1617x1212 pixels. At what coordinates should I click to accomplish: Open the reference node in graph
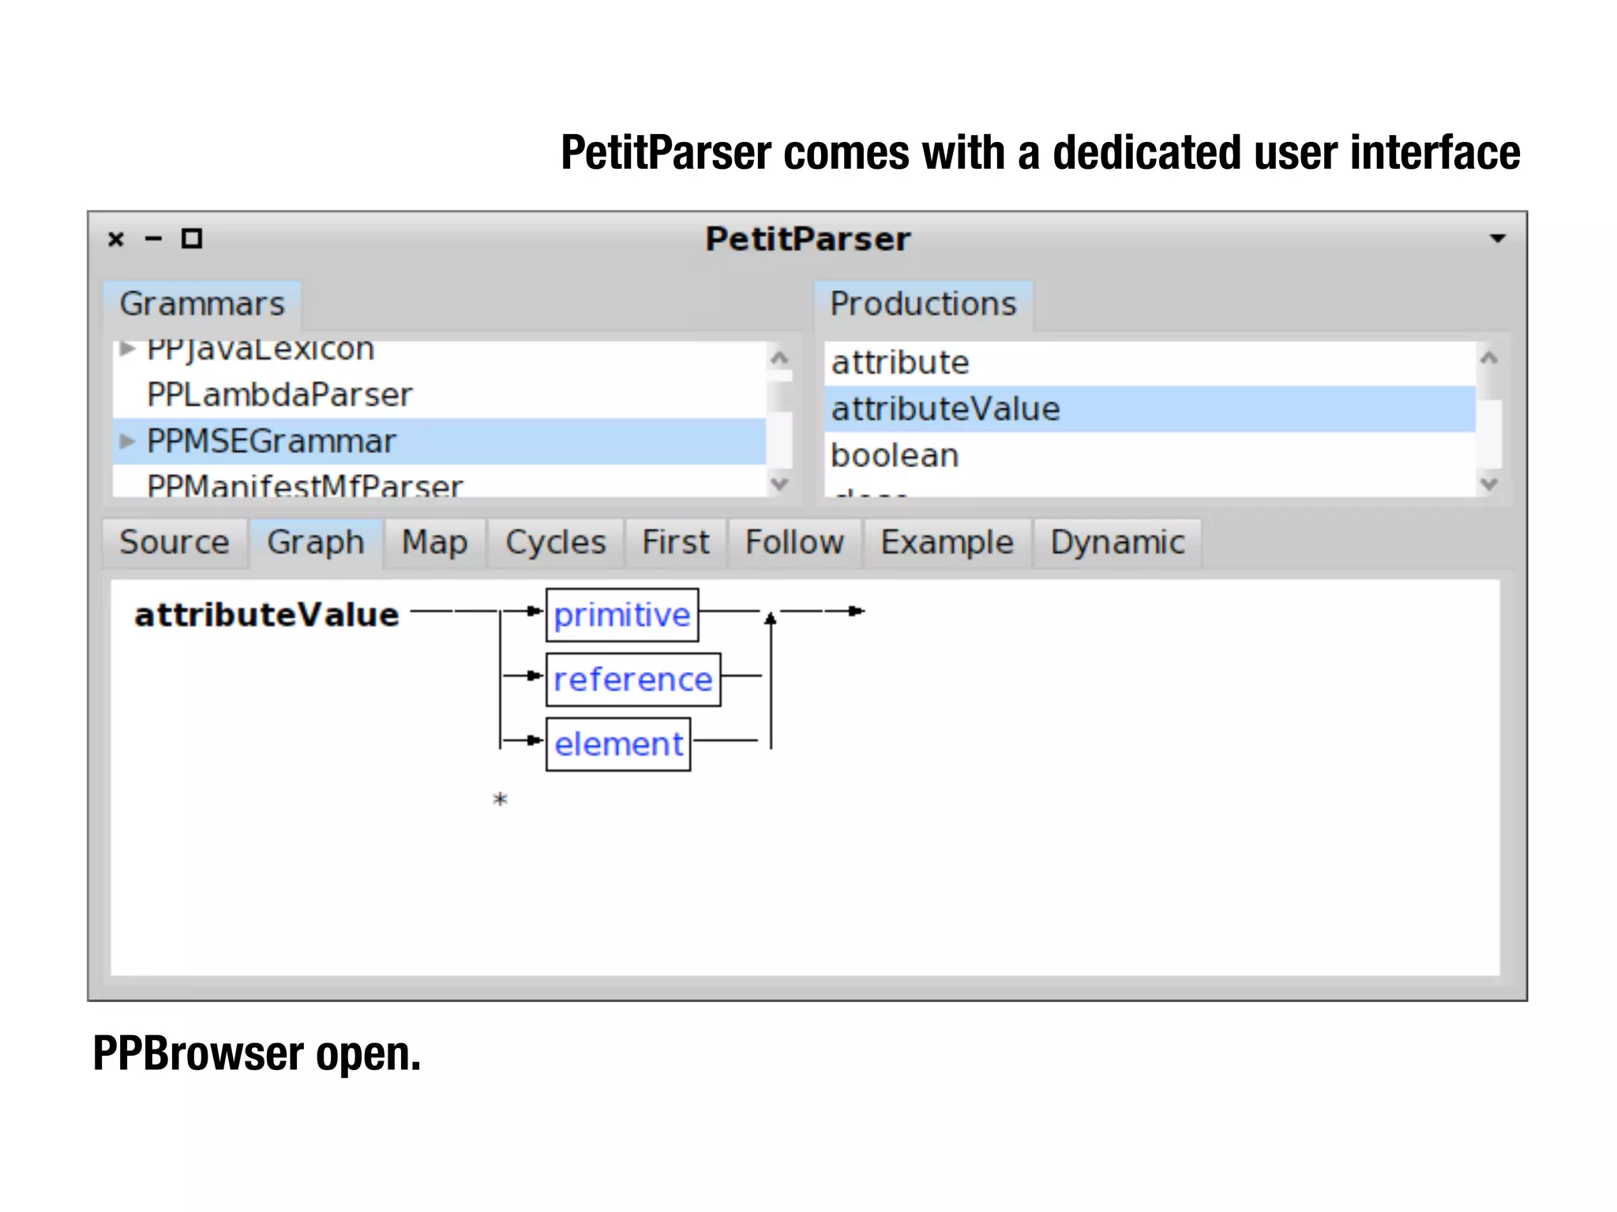coord(633,679)
